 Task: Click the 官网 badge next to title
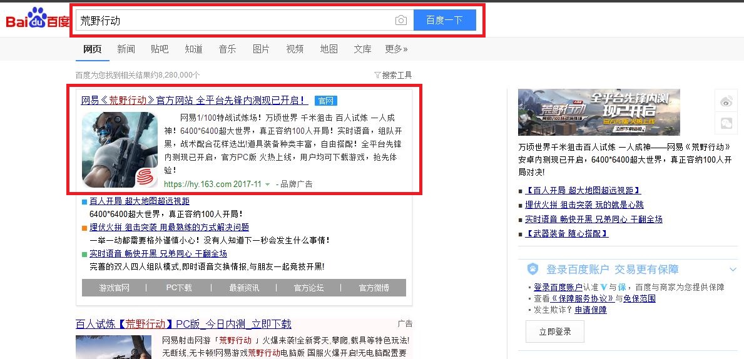325,101
